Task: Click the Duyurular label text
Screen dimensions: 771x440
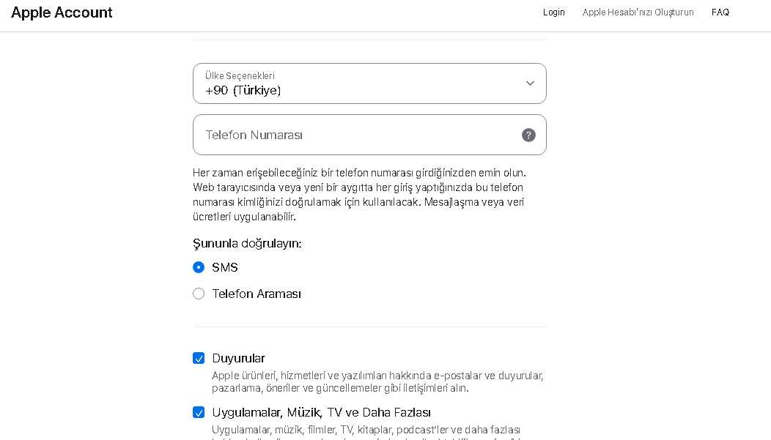Action: point(238,358)
